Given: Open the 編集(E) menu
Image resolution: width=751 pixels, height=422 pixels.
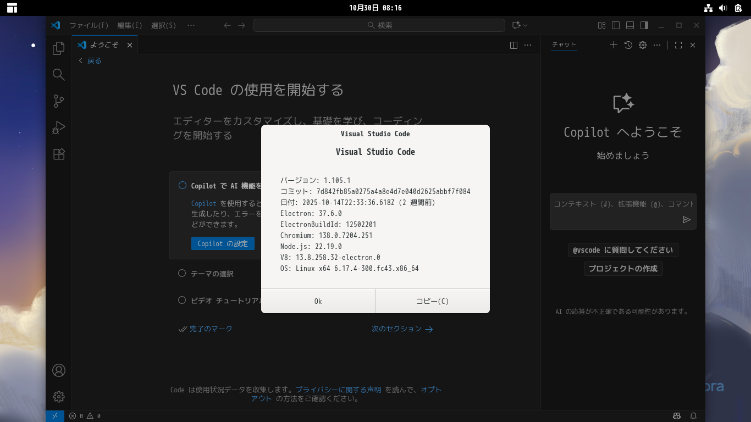Looking at the screenshot, I should 130,25.
